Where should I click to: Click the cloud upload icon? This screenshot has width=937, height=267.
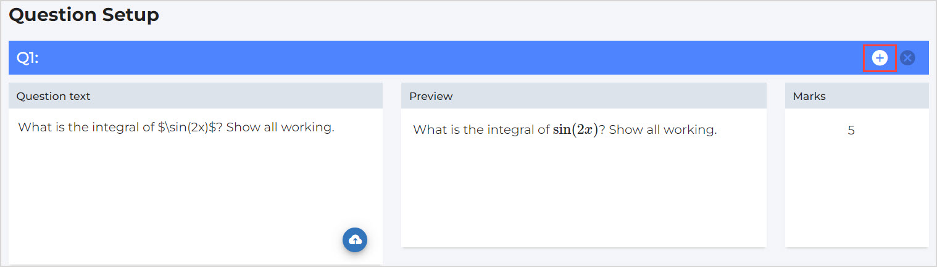click(355, 240)
